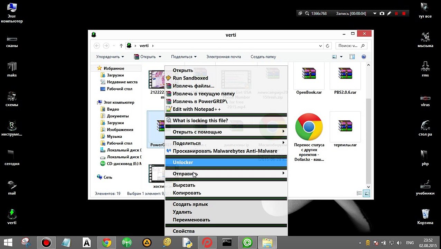
Task: Open the 'php' desktop icon
Action: coord(425,158)
